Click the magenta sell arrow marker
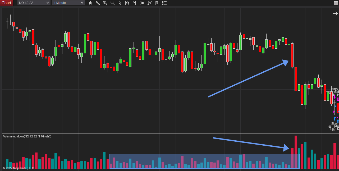 point(335,98)
